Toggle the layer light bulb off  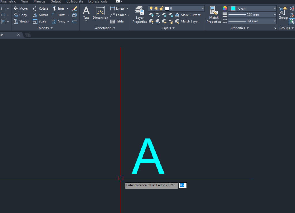pos(151,8)
